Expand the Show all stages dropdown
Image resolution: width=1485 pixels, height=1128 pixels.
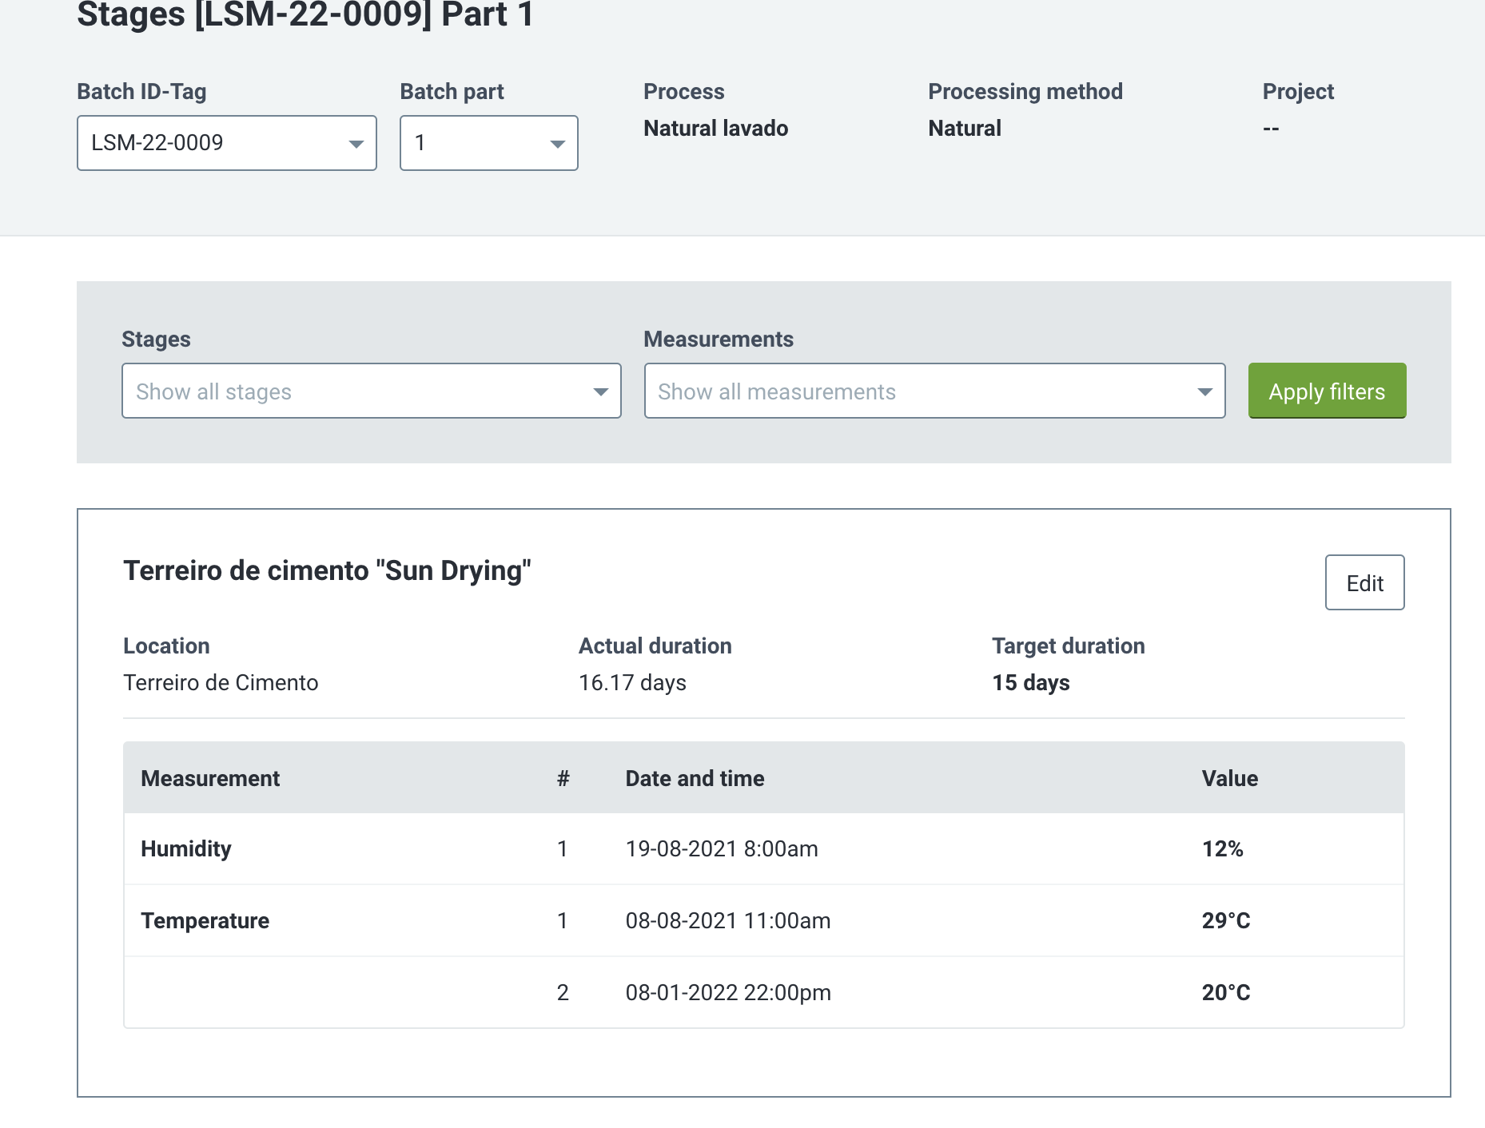click(x=371, y=391)
